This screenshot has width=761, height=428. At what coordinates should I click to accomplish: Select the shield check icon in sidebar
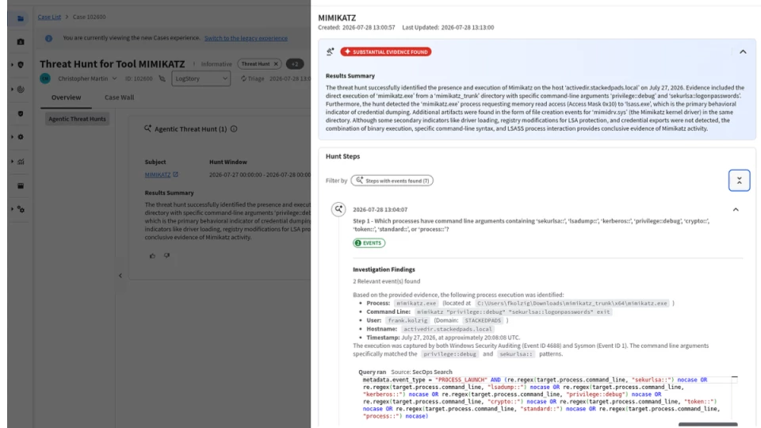pyautogui.click(x=21, y=113)
